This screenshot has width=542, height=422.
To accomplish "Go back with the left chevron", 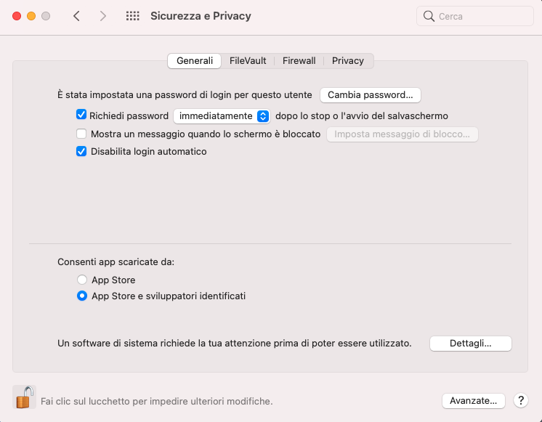I will (77, 16).
